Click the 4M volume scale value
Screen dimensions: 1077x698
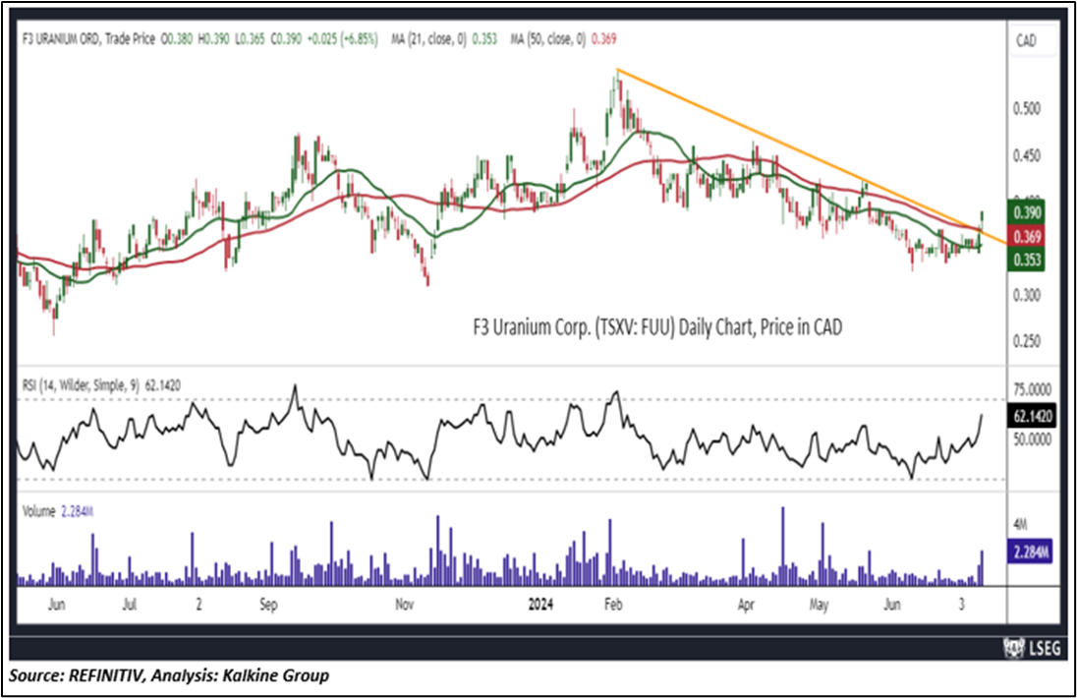[1021, 525]
